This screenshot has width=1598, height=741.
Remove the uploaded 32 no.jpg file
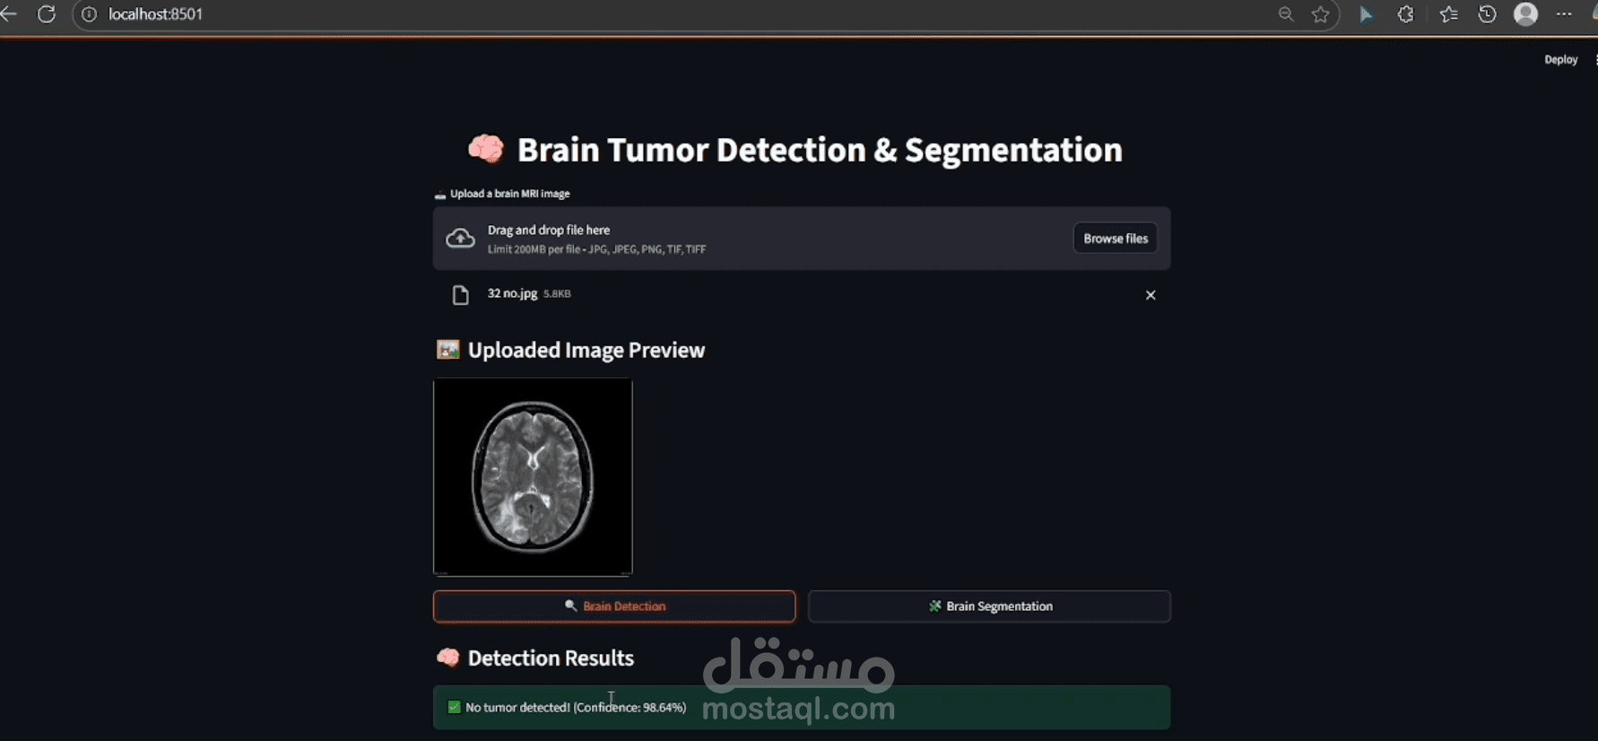click(x=1151, y=295)
